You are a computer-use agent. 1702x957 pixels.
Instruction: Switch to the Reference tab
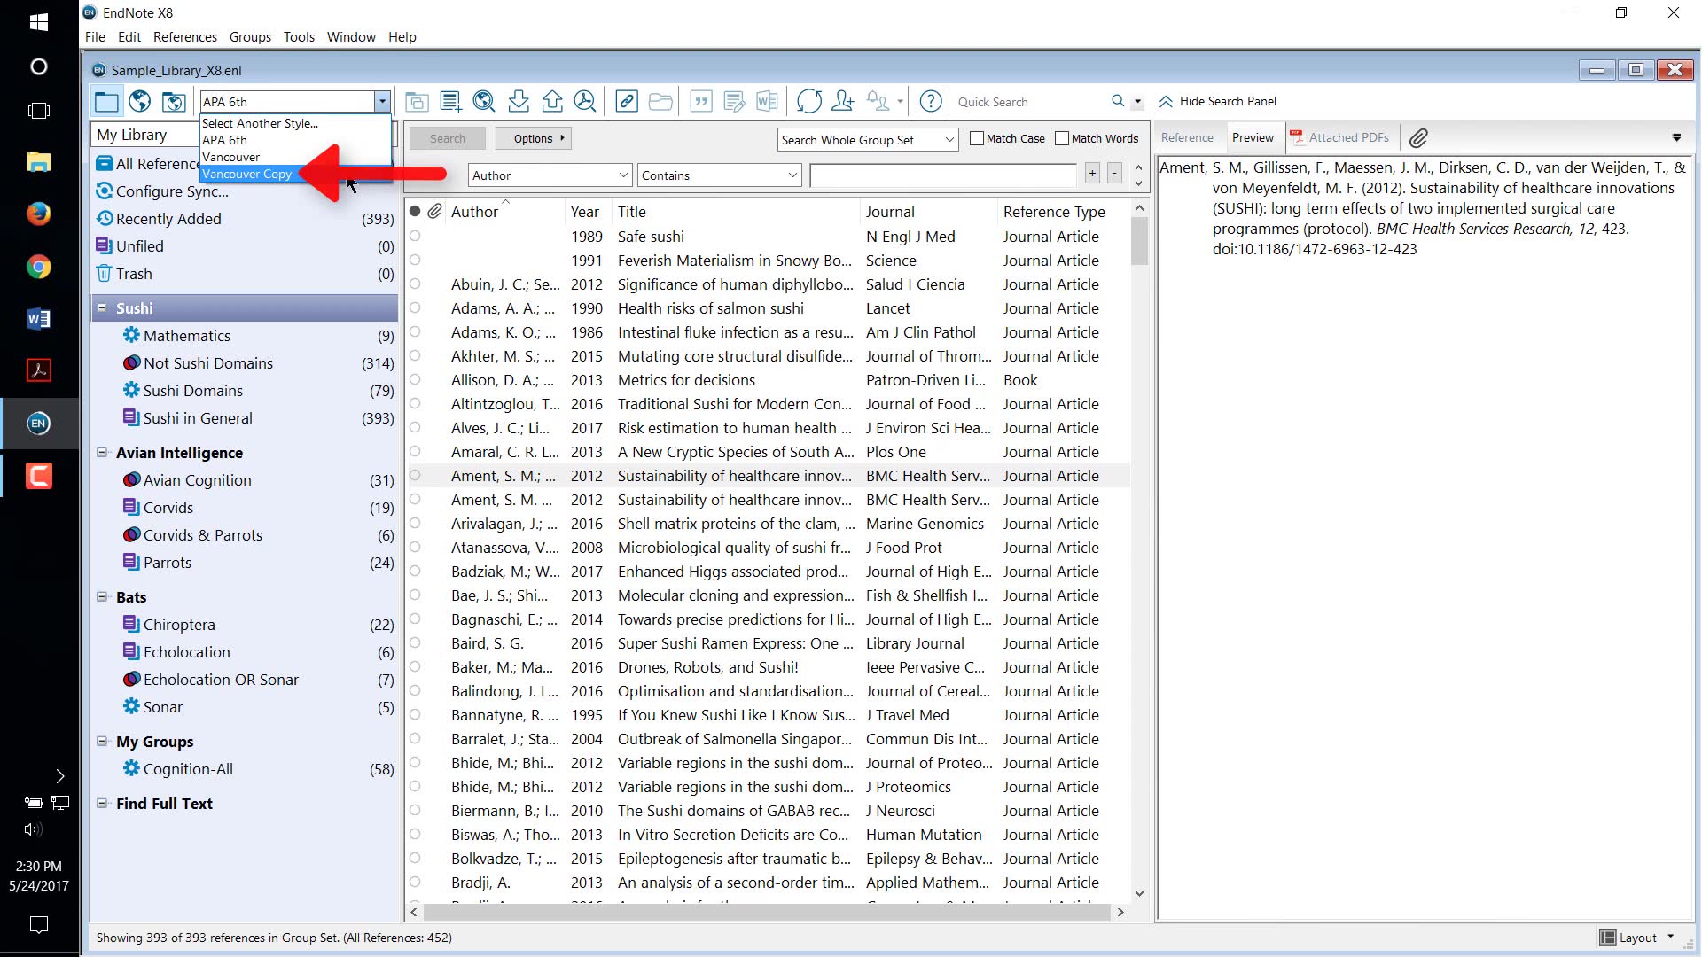[1187, 137]
